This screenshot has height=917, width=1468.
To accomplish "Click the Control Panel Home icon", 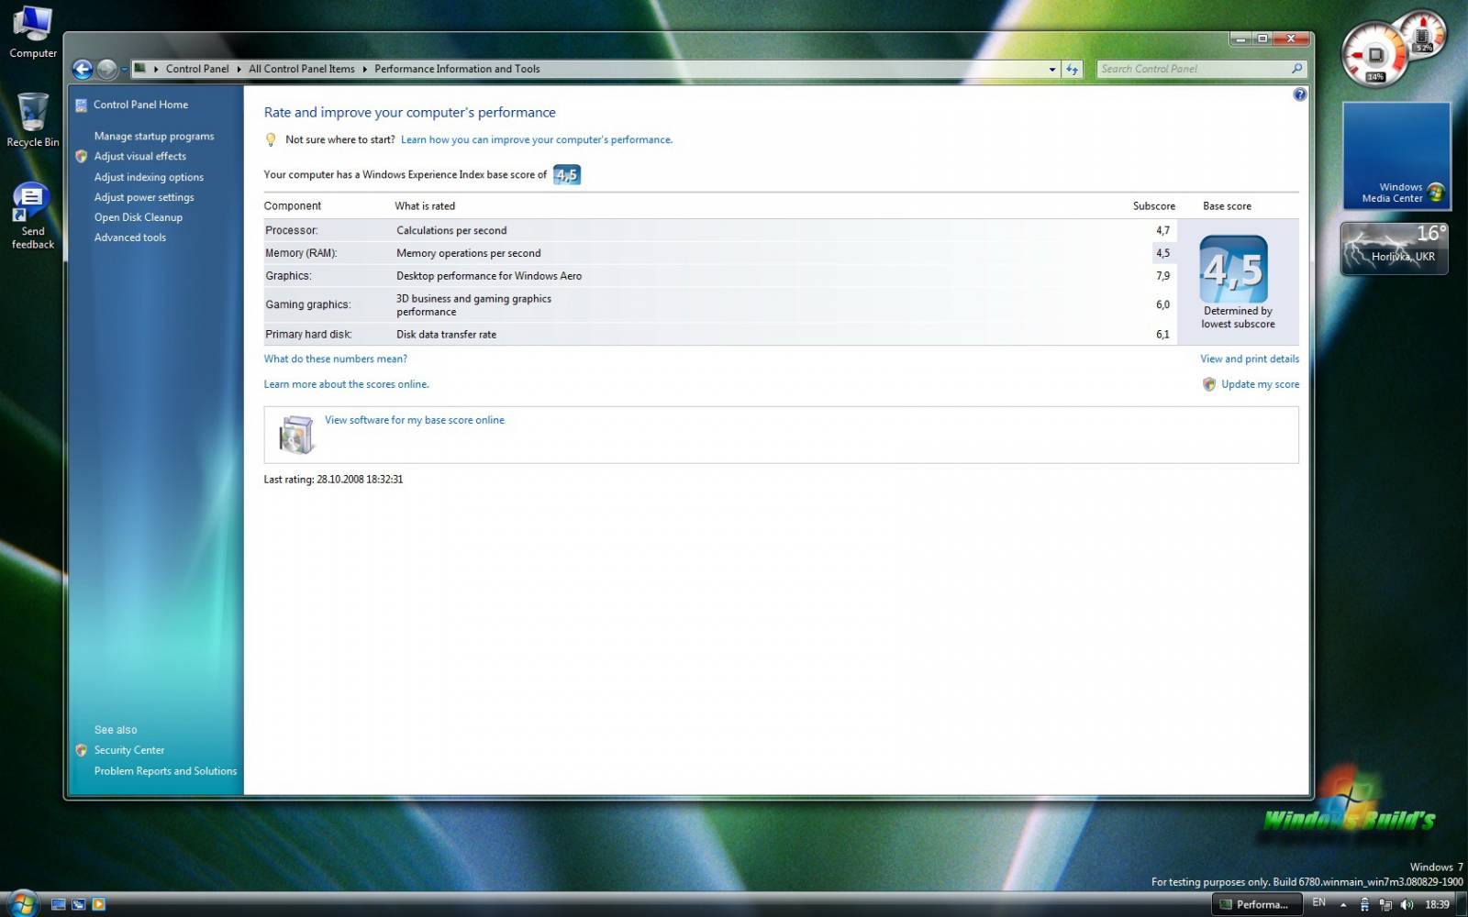I will pos(81,105).
